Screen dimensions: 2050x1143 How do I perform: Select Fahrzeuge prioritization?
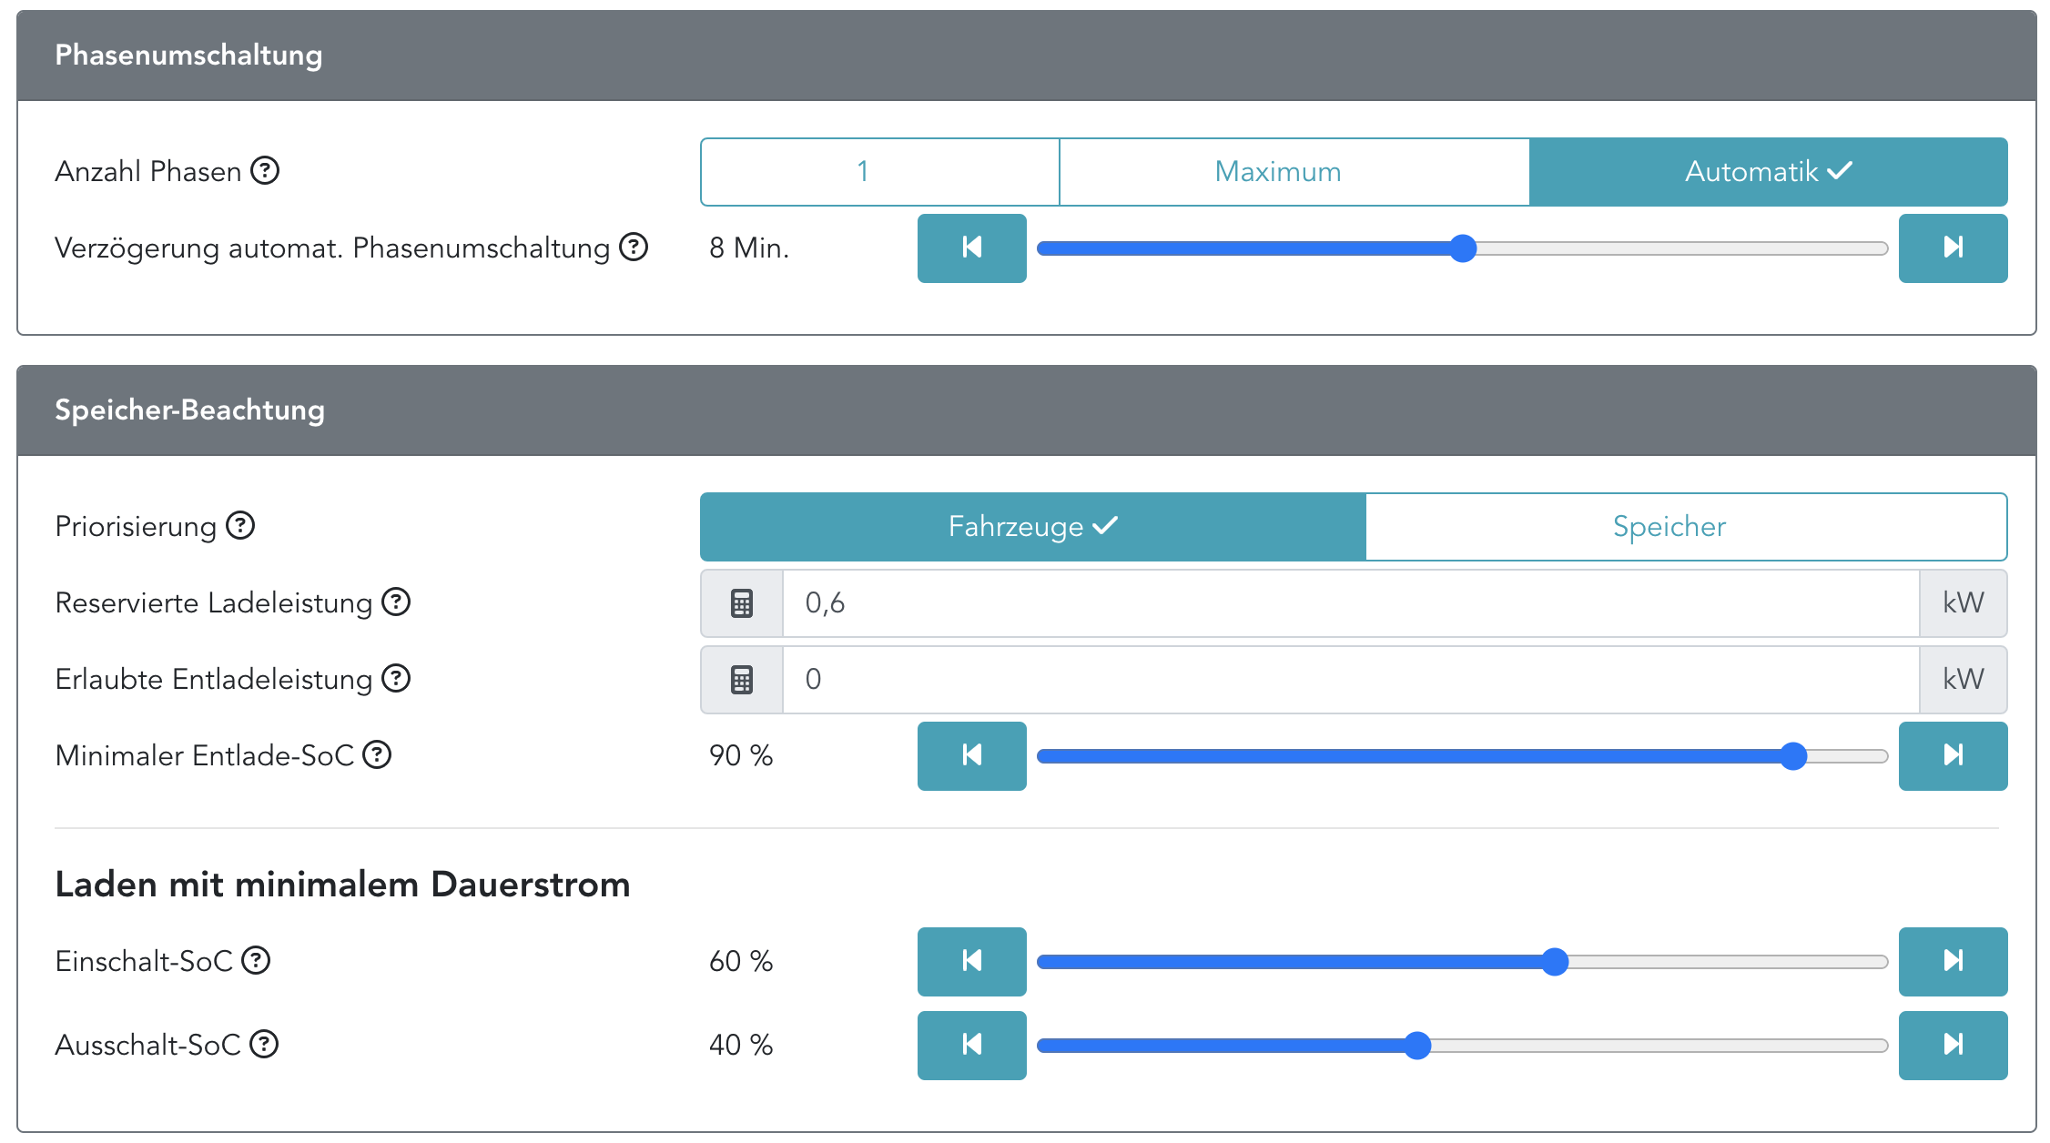click(1032, 526)
